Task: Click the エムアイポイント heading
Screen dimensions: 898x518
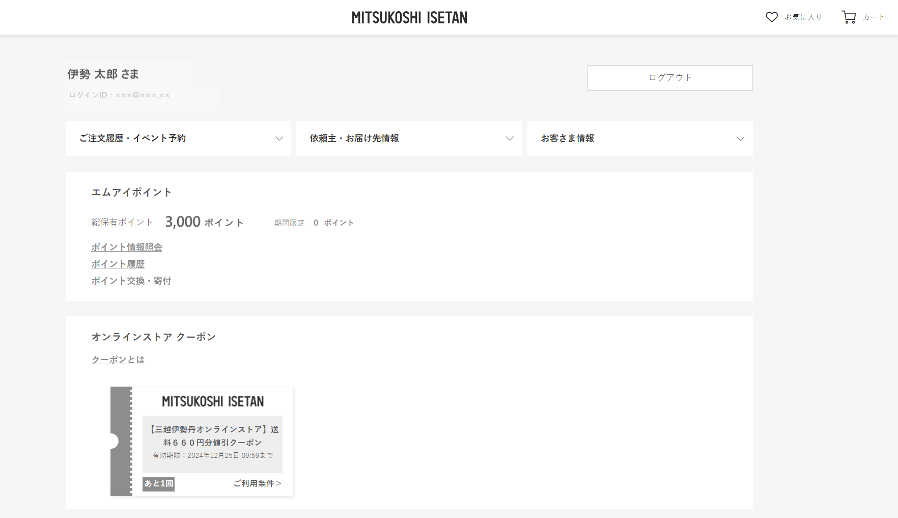Action: coord(131,192)
